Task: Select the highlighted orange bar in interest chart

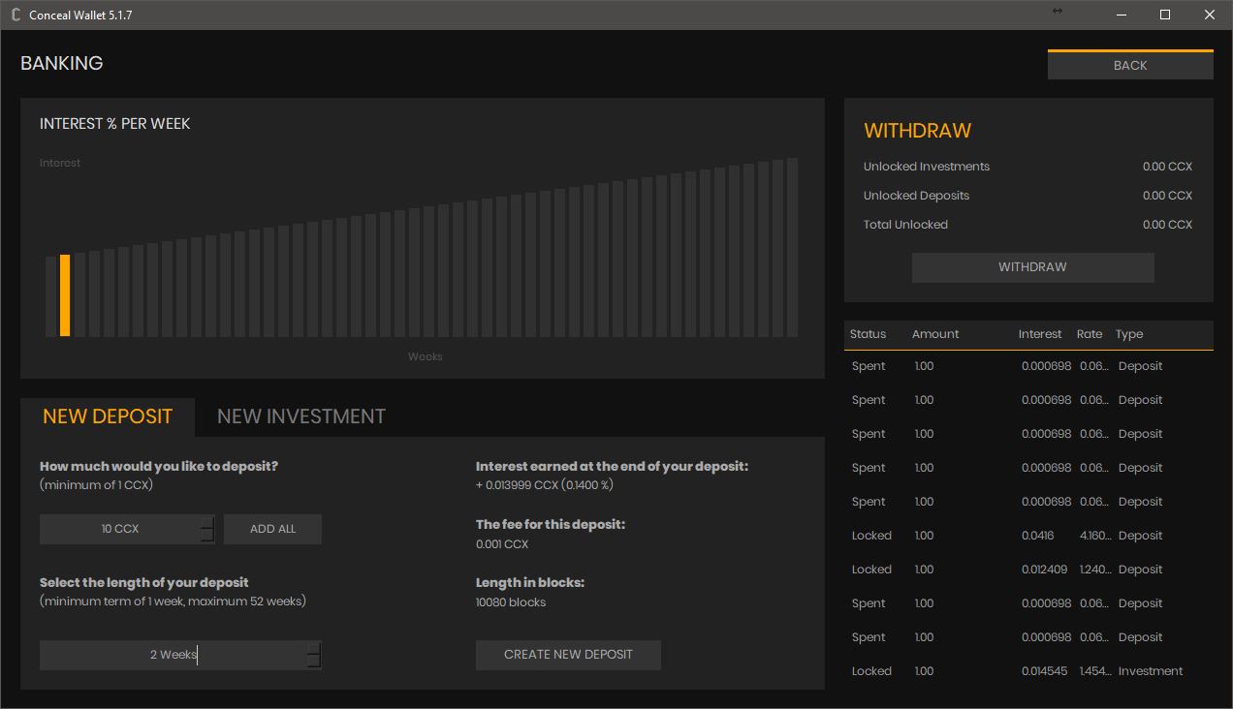Action: 65,295
